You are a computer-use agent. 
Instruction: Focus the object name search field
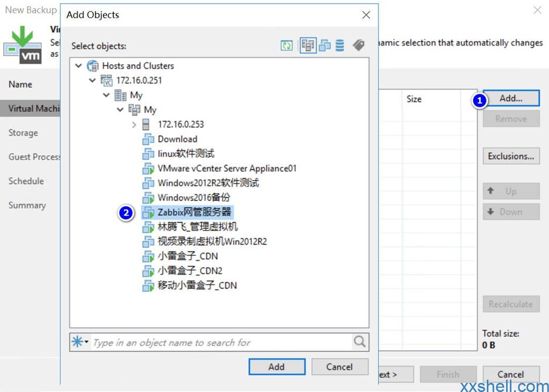coord(221,342)
